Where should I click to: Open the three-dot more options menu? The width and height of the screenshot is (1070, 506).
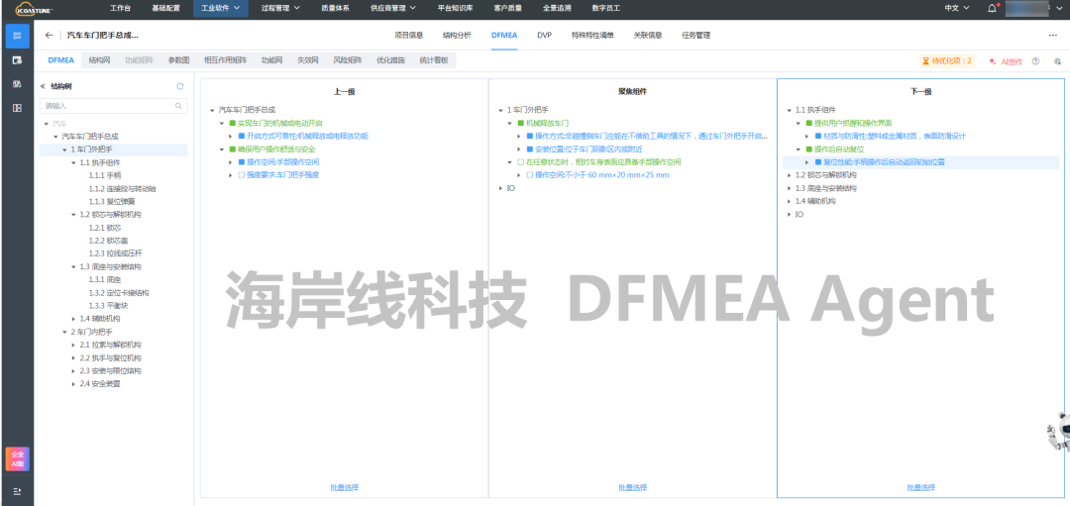point(1052,35)
